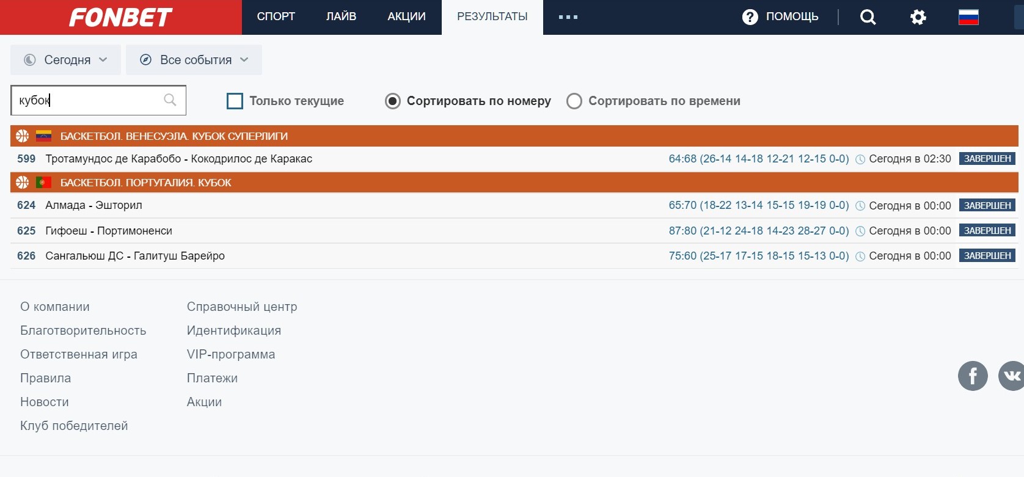Open 'Справочный центр' footer link
The height and width of the screenshot is (477, 1024).
[x=242, y=307]
